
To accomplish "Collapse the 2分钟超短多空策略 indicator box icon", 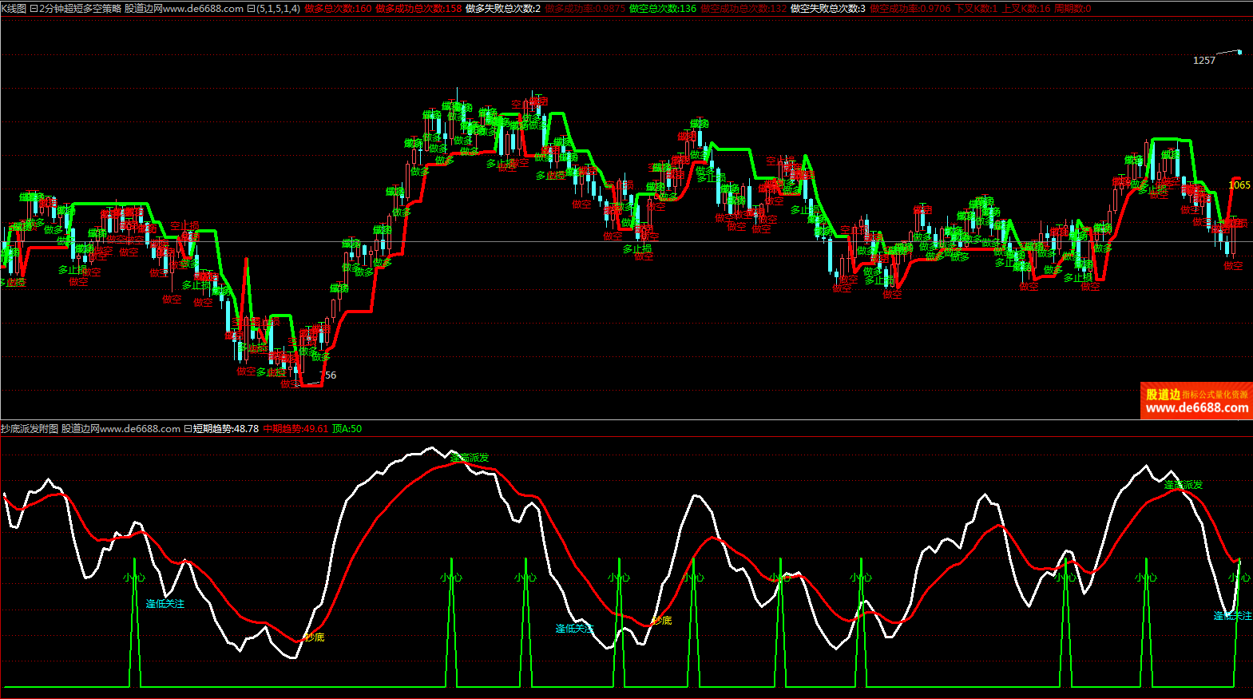I will (x=34, y=9).
